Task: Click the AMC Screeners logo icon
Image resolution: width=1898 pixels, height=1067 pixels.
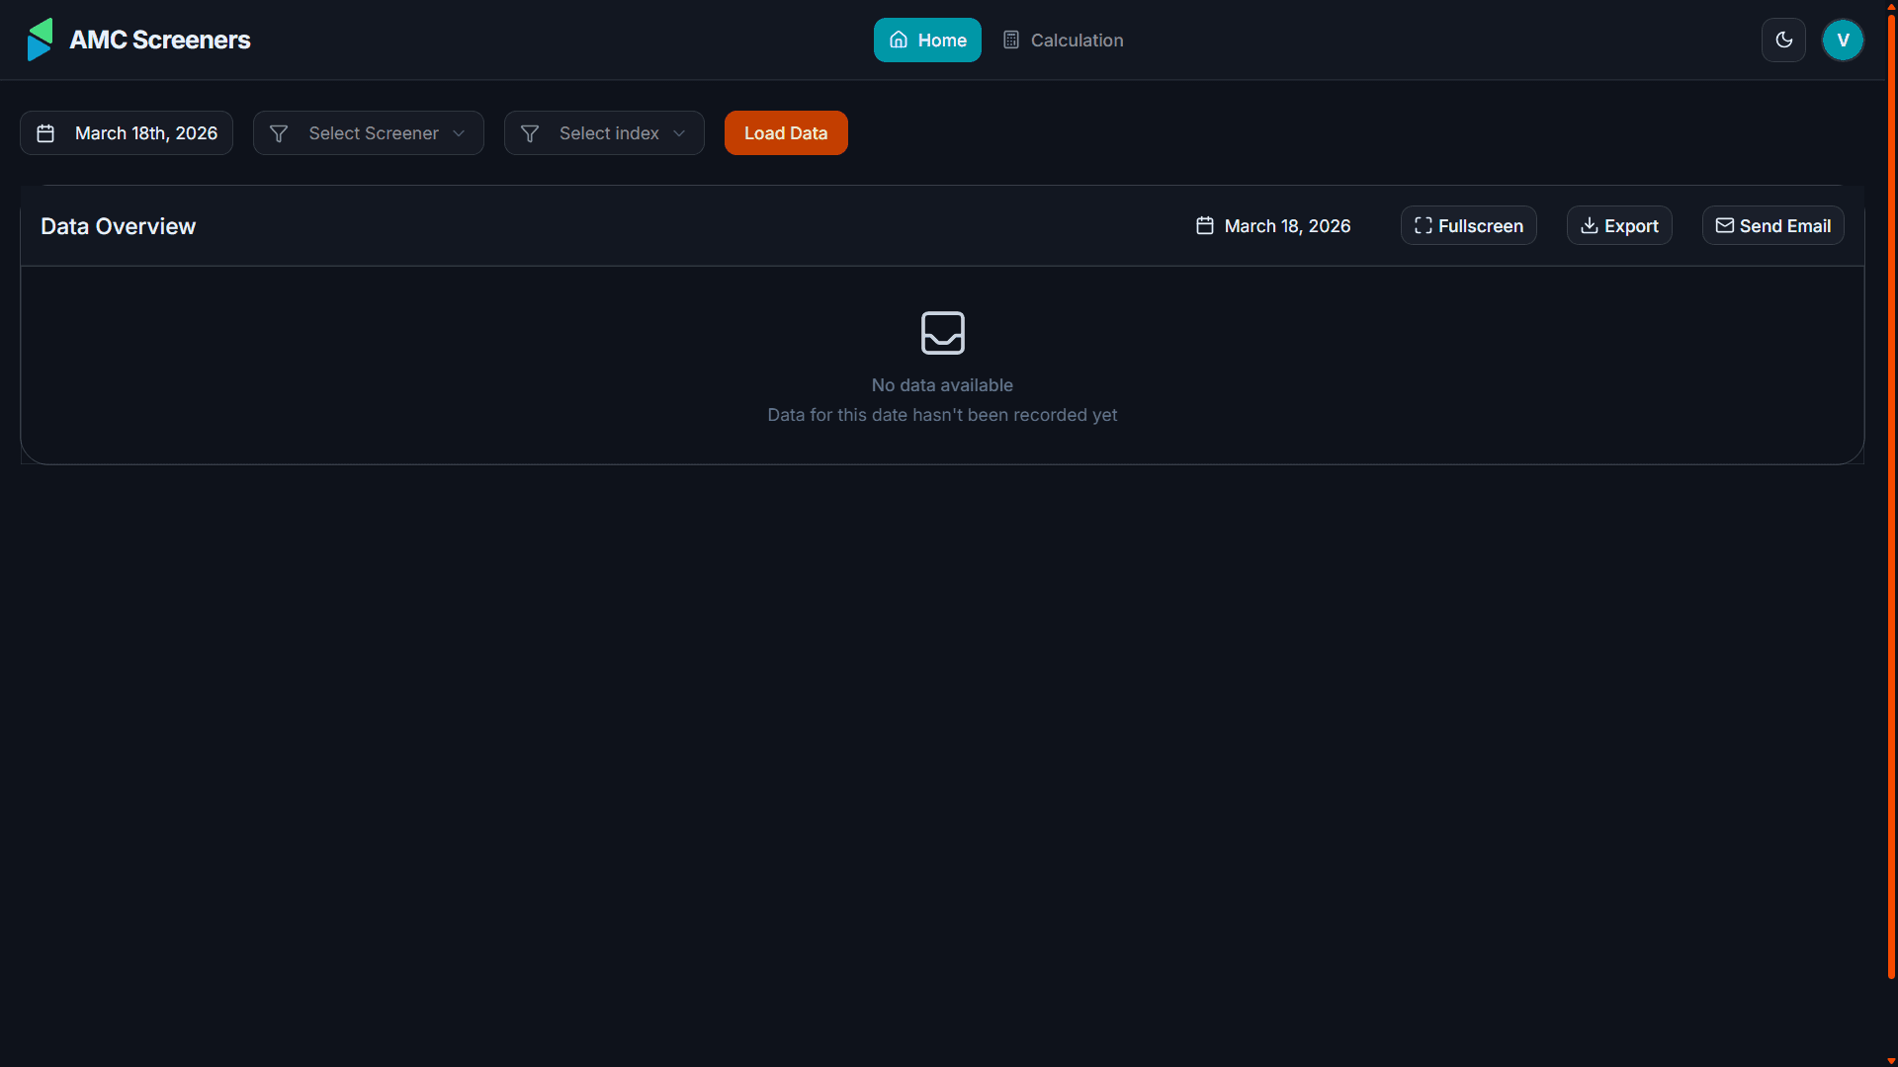Action: point(40,40)
